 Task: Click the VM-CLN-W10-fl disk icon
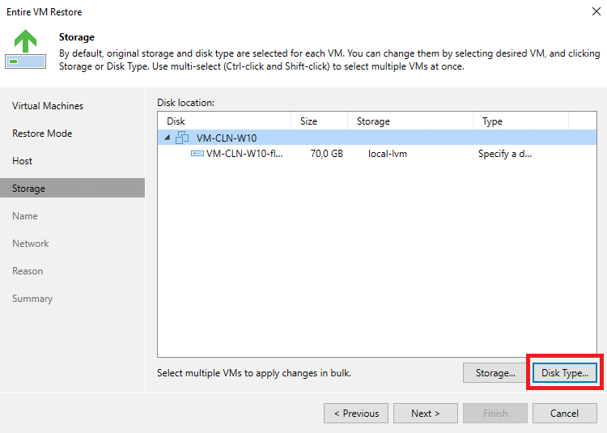pyautogui.click(x=197, y=154)
